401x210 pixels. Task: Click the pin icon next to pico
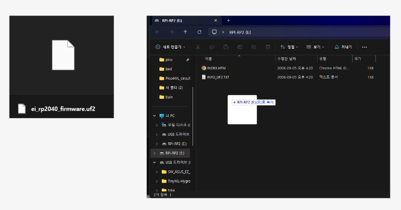(x=187, y=60)
